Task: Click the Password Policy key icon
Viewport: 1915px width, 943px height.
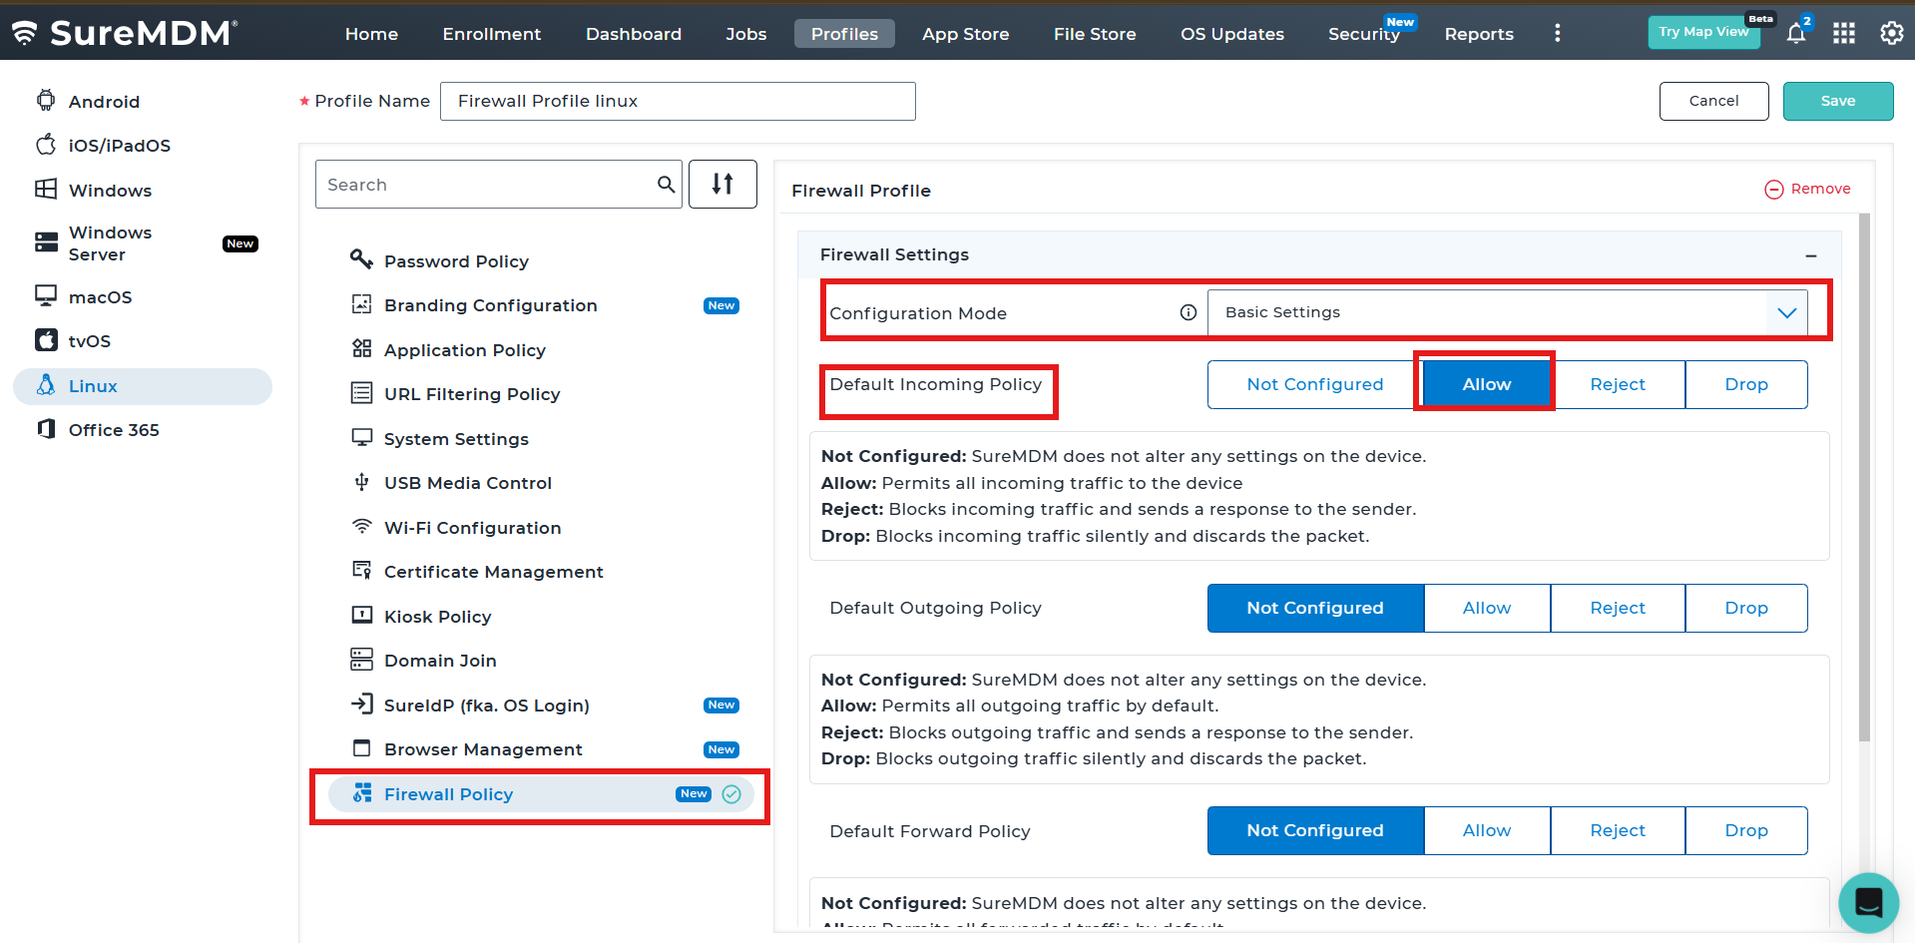Action: (361, 259)
